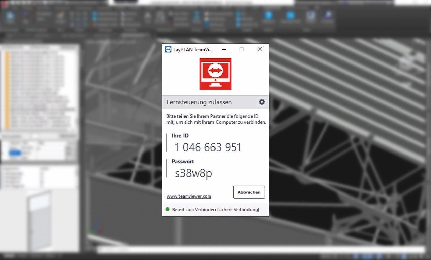The width and height of the screenshot is (431, 260).
Task: Click the green connection status dot
Action: click(167, 209)
